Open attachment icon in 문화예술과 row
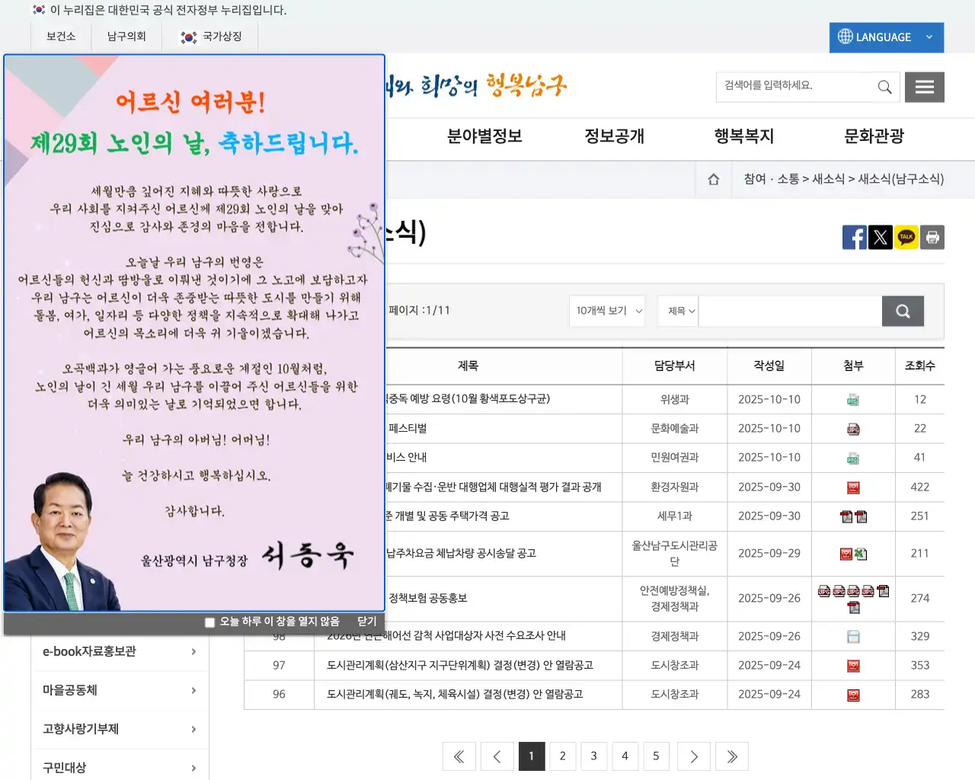The image size is (975, 780). coord(853,429)
